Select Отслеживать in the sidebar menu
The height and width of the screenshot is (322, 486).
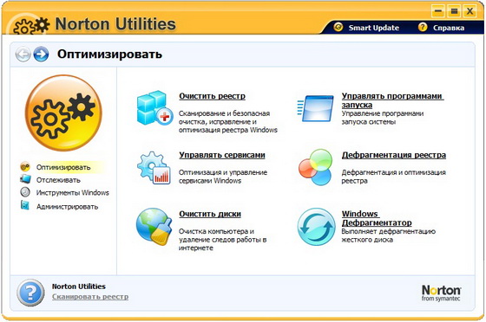click(58, 180)
